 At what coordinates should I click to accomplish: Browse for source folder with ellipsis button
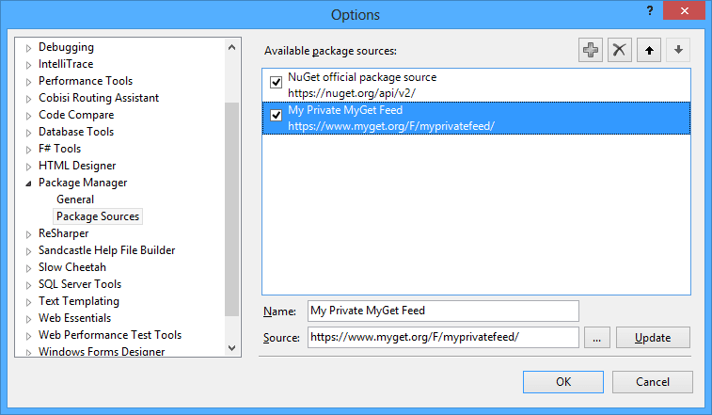pyautogui.click(x=597, y=337)
